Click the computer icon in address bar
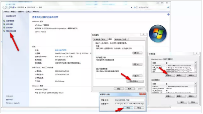This screenshot has height=114, width=203. tap(13, 7)
